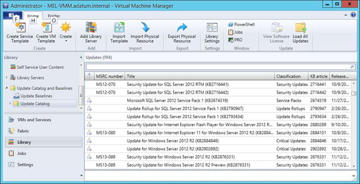360x184 pixels.
Task: Click the compliance icon column header
Action: click(x=89, y=76)
